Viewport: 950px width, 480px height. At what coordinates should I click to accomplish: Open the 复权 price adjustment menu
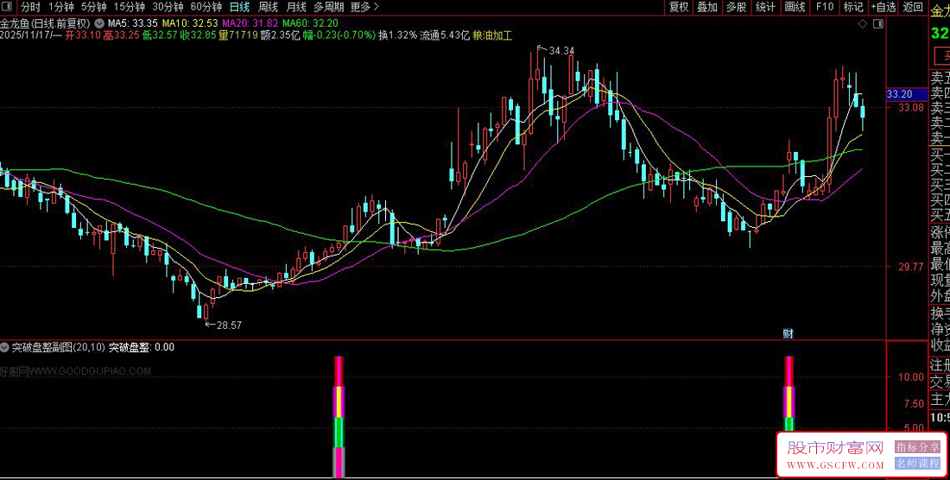[x=679, y=7]
